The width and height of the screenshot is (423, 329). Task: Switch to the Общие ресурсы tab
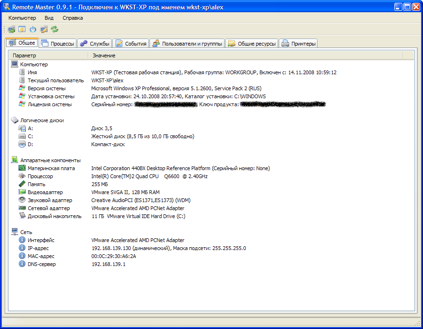[252, 43]
